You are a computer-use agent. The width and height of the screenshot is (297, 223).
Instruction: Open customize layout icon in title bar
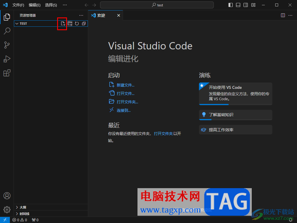tap(253, 5)
